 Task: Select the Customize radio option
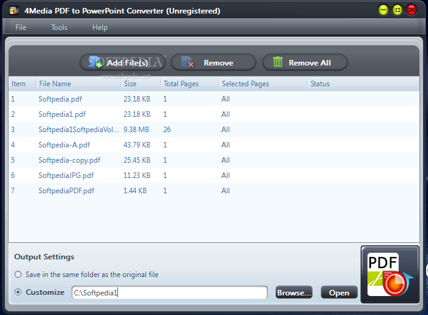[18, 292]
